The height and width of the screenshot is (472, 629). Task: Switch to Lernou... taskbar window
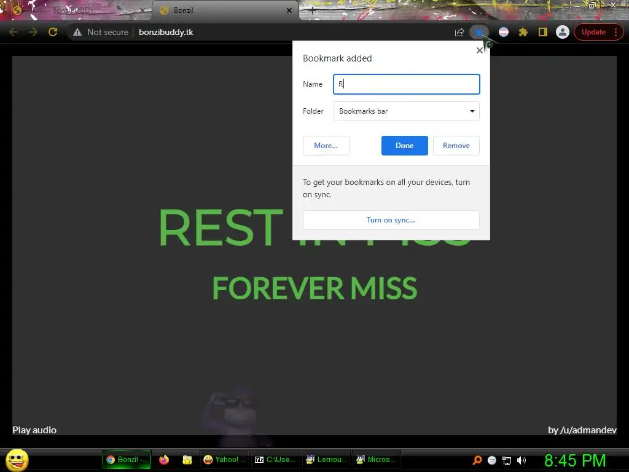[x=327, y=460]
